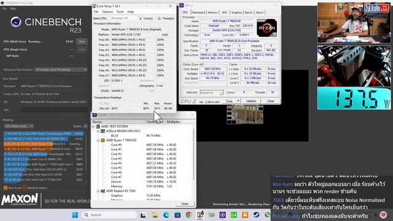Click the Cinebench logo sphere icon
Screen dimensions: 393x221
(x=16, y=22)
